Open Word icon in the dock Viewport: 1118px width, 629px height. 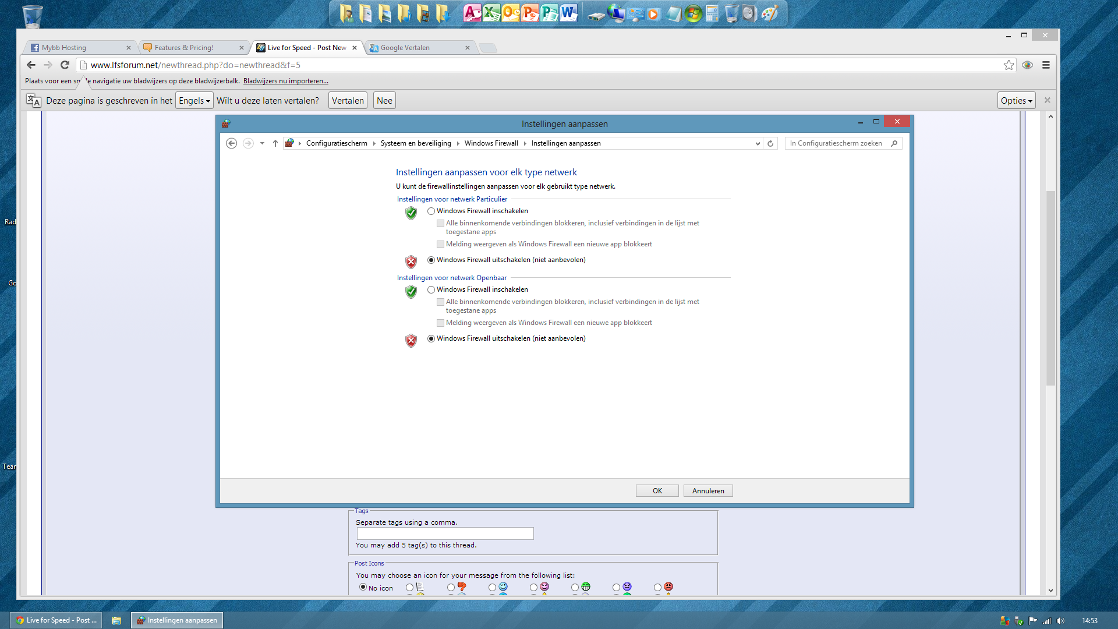[x=568, y=13]
